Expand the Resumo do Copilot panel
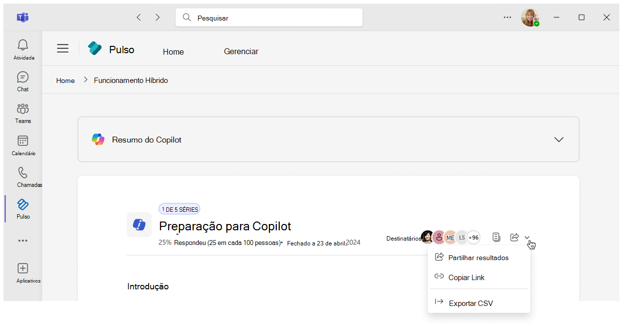 tap(559, 139)
